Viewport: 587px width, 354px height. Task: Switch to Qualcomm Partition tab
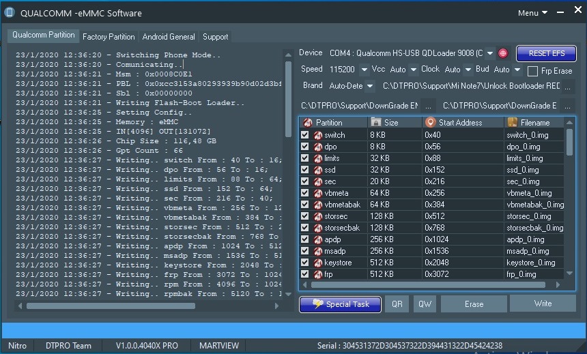(x=44, y=35)
